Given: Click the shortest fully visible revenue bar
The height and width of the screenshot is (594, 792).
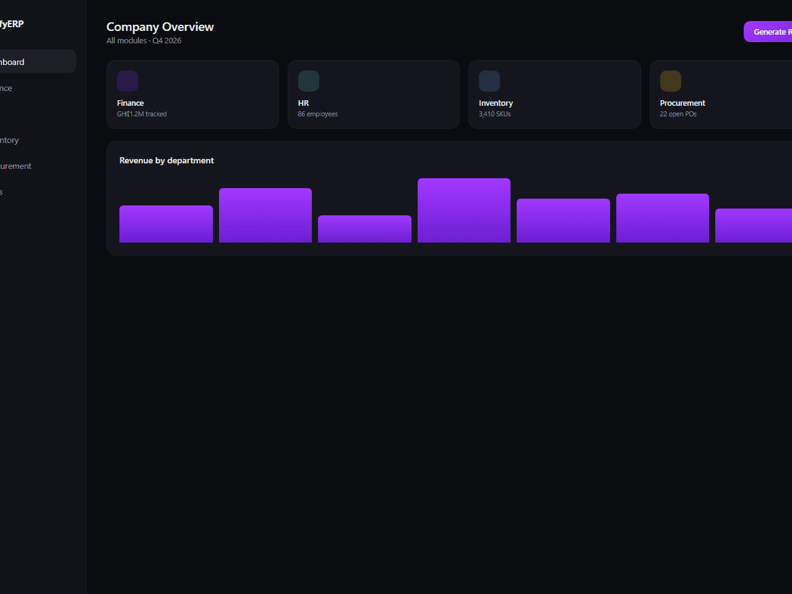Looking at the screenshot, I should (364, 229).
